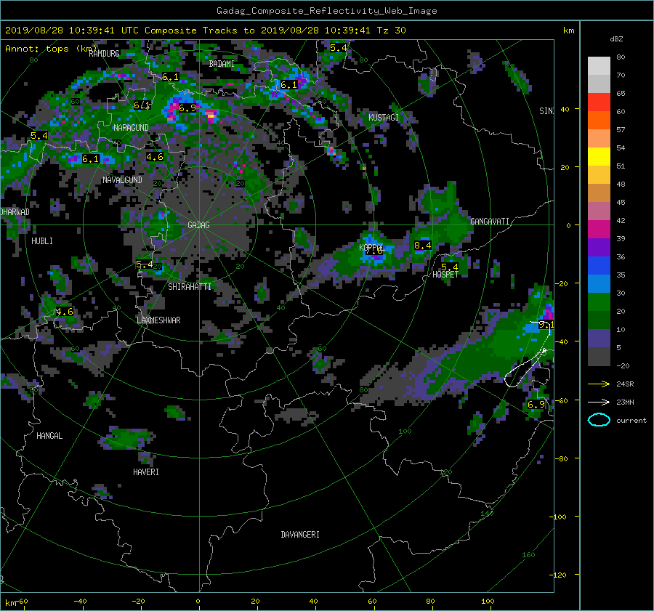Pick the bright yellow 54-51 dBZ swatch
This screenshot has width=654, height=611.
(x=599, y=157)
